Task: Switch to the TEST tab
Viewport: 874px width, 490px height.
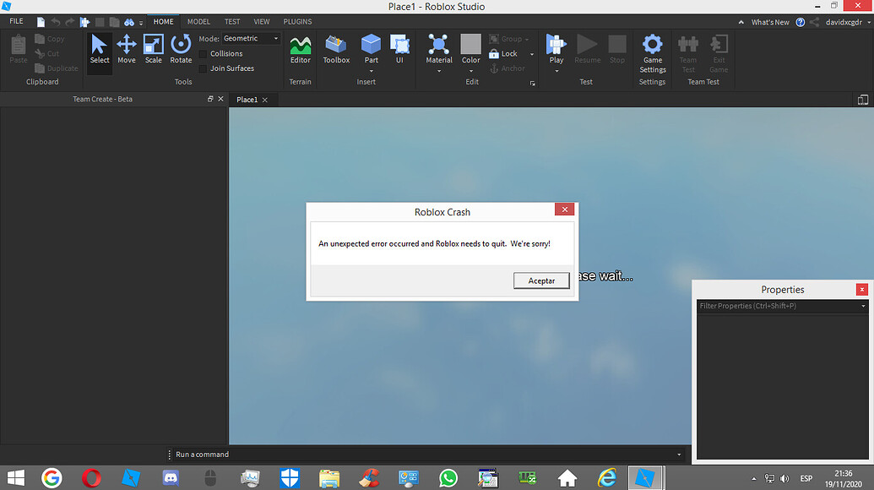Action: [232, 22]
